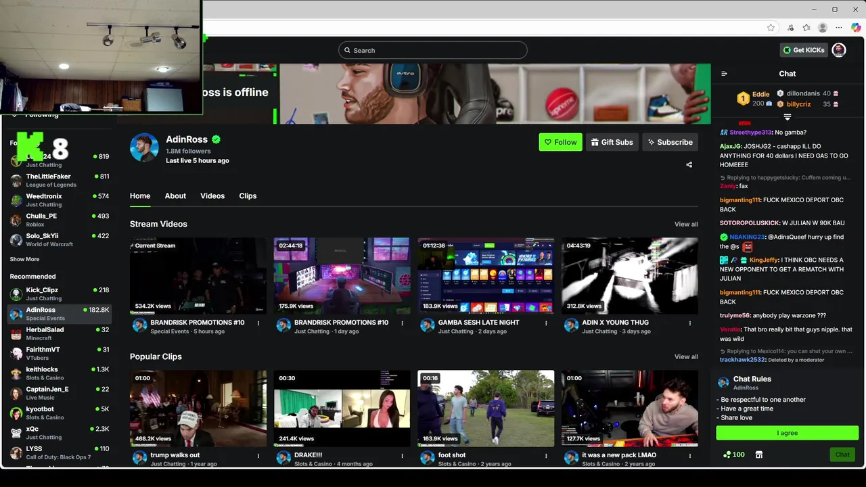The height and width of the screenshot is (487, 866).
Task: Click AdinRoss channel avatar
Action: [x=144, y=147]
